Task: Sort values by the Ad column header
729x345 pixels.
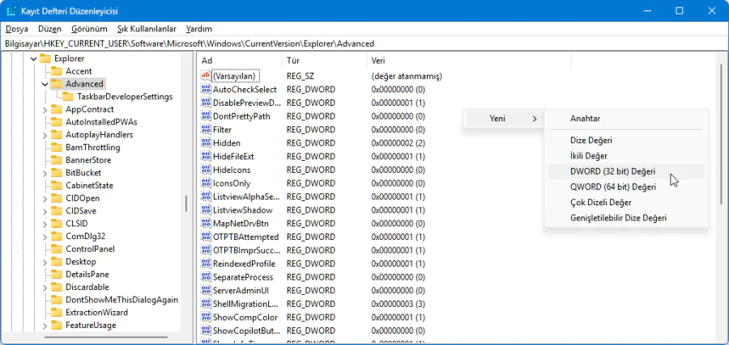Action: point(239,61)
